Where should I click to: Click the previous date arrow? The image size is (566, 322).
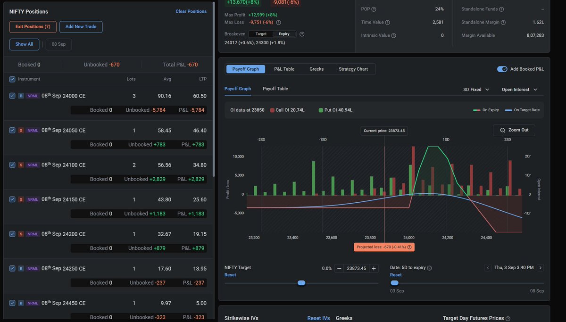(488, 268)
